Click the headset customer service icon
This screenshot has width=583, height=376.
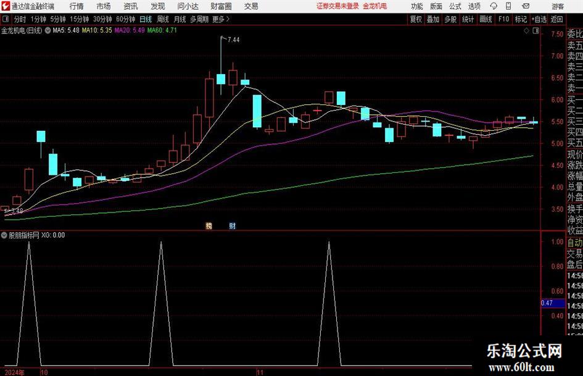[x=494, y=6]
